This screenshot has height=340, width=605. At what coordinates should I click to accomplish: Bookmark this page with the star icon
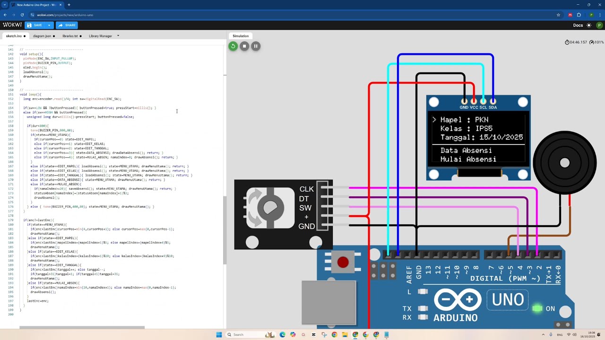(559, 15)
